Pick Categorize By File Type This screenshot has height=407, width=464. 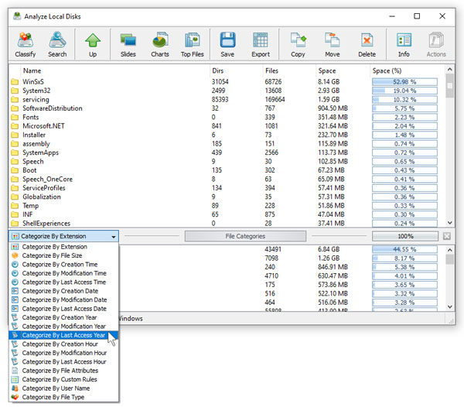pos(63,397)
